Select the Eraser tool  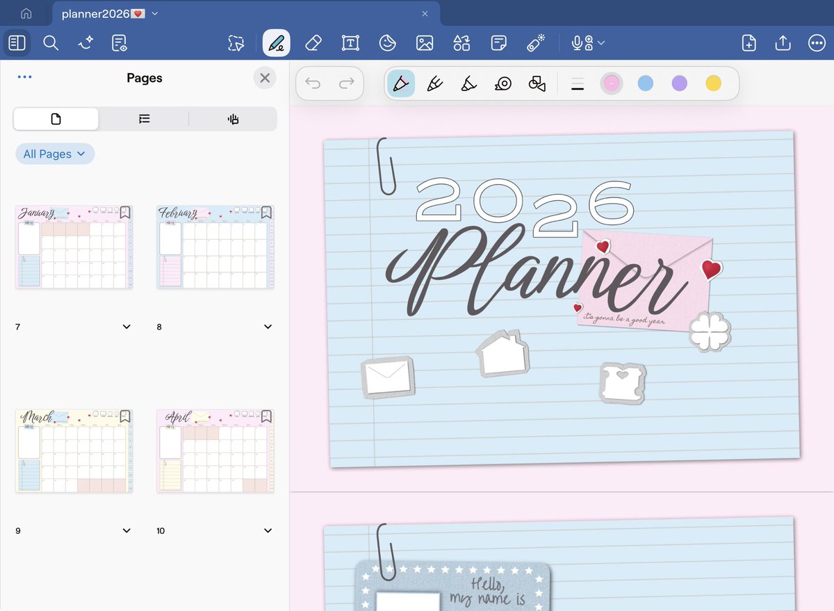[313, 43]
